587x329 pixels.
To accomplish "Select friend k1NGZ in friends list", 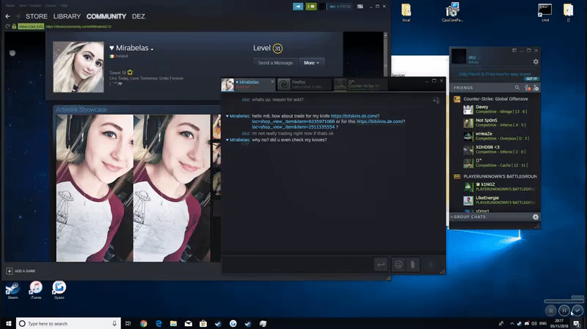I will click(501, 187).
